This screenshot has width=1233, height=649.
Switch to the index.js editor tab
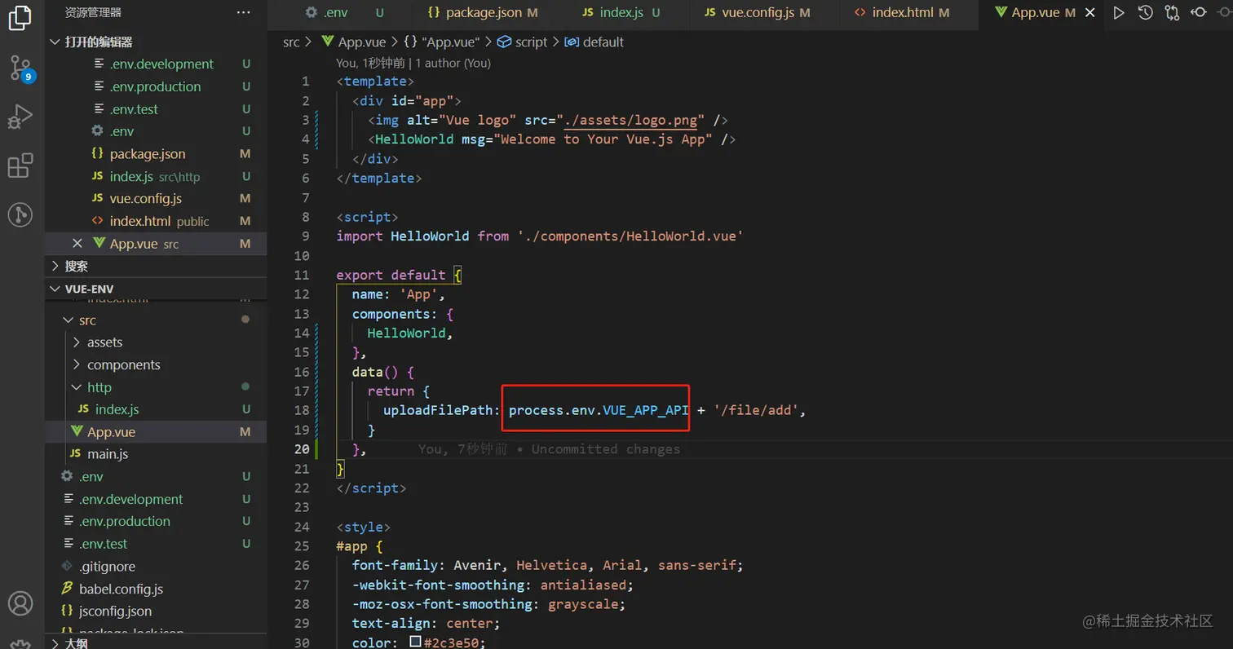point(621,12)
